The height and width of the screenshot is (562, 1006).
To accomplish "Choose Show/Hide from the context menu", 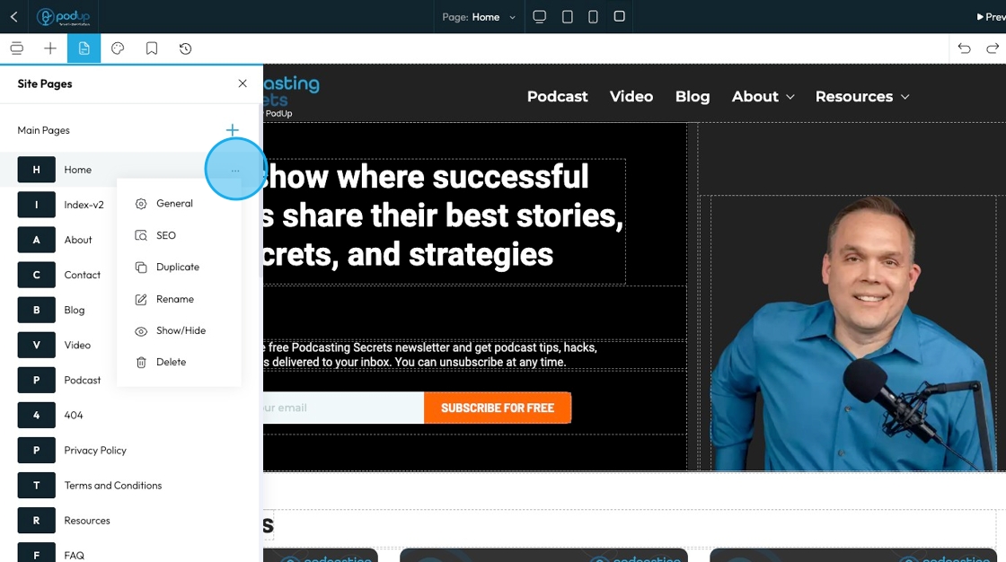I will pos(179,330).
